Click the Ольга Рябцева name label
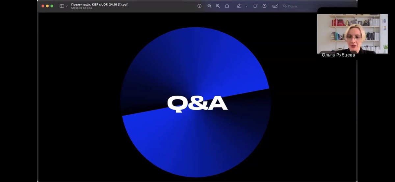Screen dimensions: 395x182 coord(338,55)
